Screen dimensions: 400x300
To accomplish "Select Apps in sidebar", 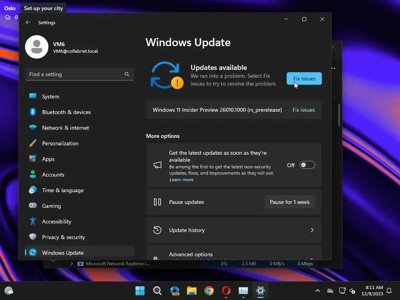I will 80,159.
